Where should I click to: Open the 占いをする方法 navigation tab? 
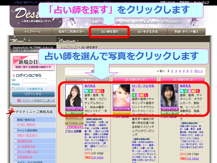tap(147, 32)
